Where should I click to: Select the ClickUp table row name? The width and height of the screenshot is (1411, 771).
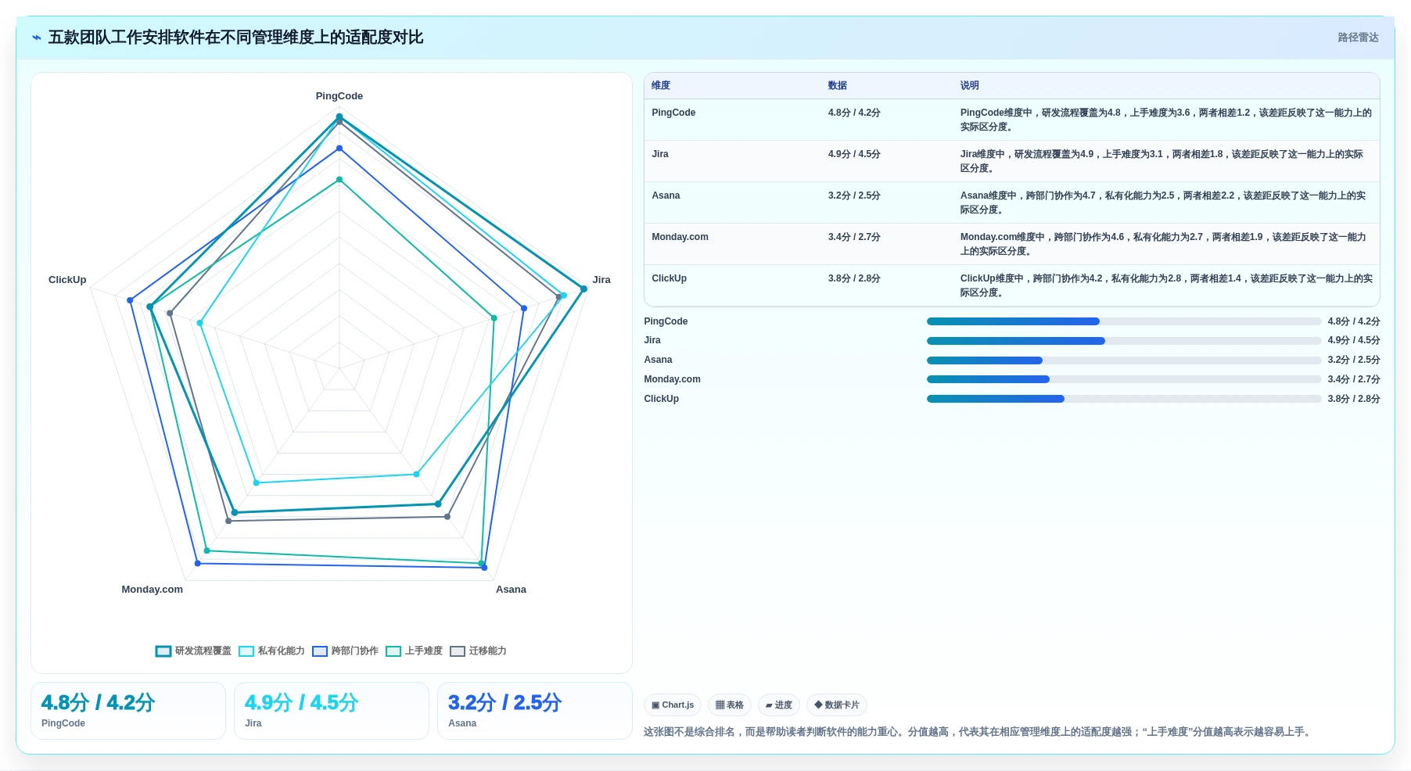[x=669, y=278]
